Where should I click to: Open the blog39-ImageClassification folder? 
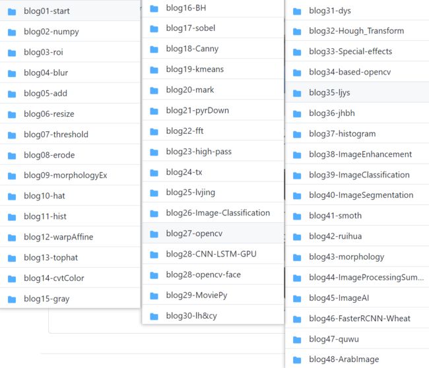tap(357, 175)
